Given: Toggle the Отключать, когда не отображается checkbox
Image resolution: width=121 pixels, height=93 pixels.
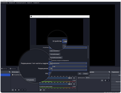Looking at the screenshot, I should click(50, 59).
